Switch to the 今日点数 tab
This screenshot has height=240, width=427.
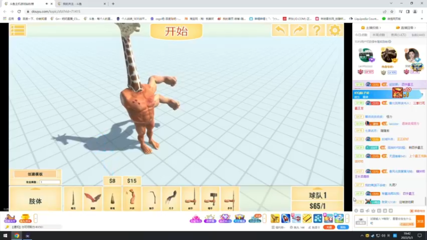coord(361,35)
